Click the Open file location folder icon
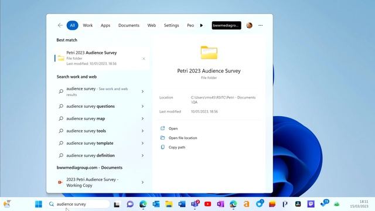The width and height of the screenshot is (375, 211). point(163,138)
